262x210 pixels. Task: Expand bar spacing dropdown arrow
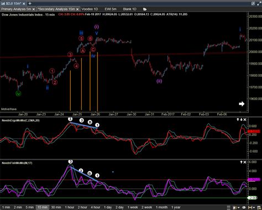[254, 208]
